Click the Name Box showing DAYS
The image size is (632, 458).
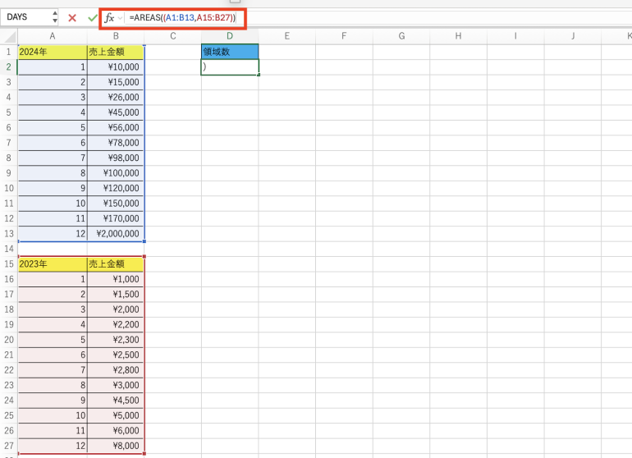coord(26,17)
